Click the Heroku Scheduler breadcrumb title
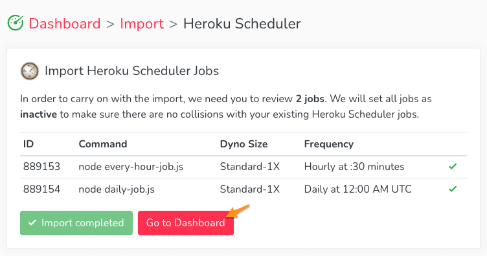The image size is (487, 256). pyautogui.click(x=242, y=23)
